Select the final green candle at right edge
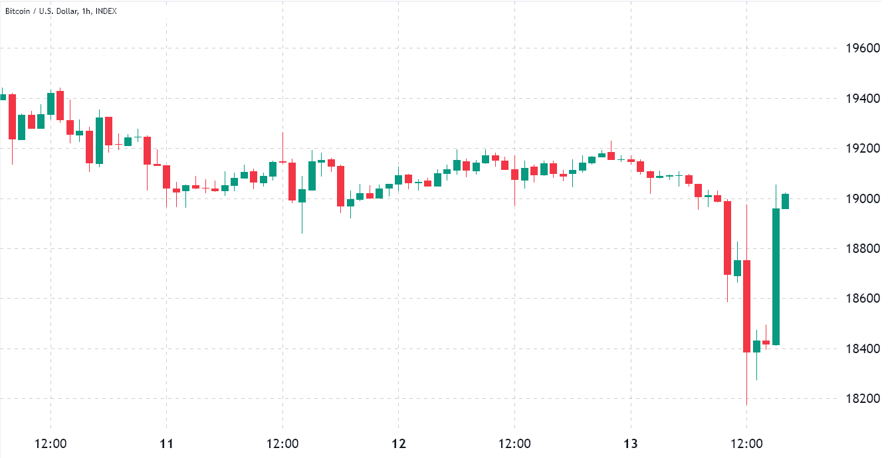Image resolution: width=888 pixels, height=458 pixels. point(785,201)
